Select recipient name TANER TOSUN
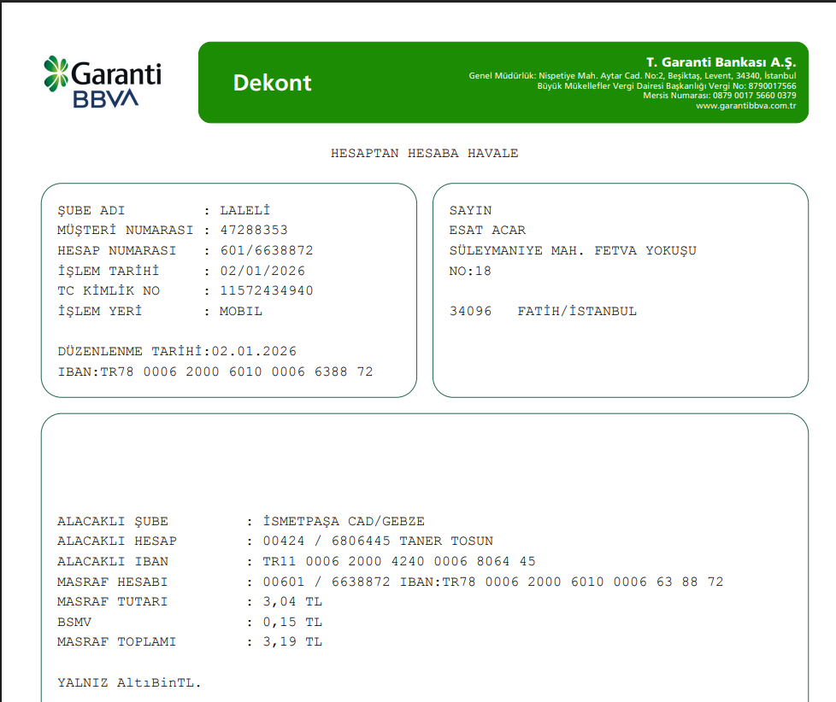The width and height of the screenshot is (836, 702). [446, 541]
